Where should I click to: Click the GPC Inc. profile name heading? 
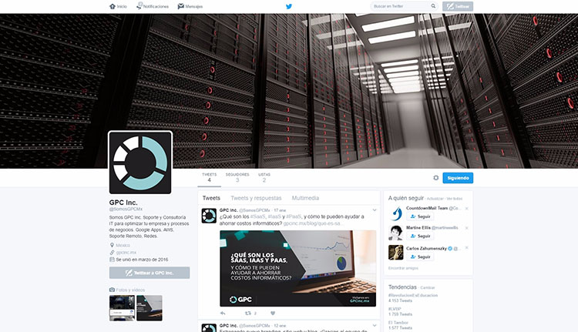coord(123,203)
